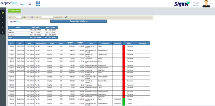This screenshot has height=106, width=215.
Task: Open the blue apps grid icon
Action: (38, 4)
